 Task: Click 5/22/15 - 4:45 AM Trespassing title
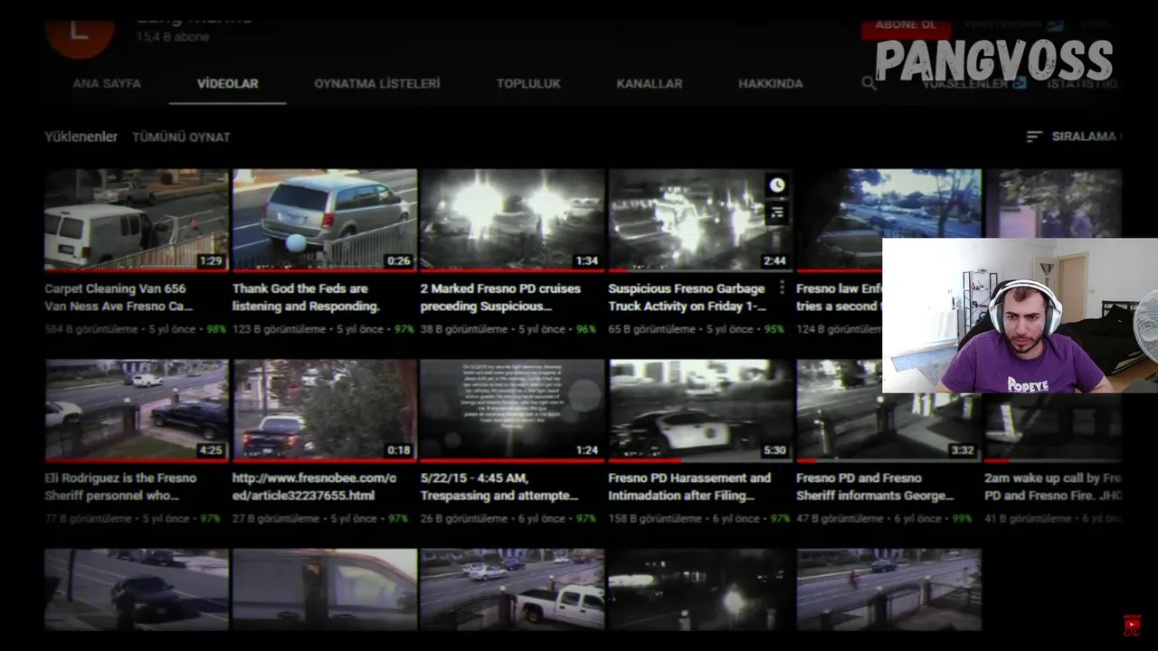point(499,486)
